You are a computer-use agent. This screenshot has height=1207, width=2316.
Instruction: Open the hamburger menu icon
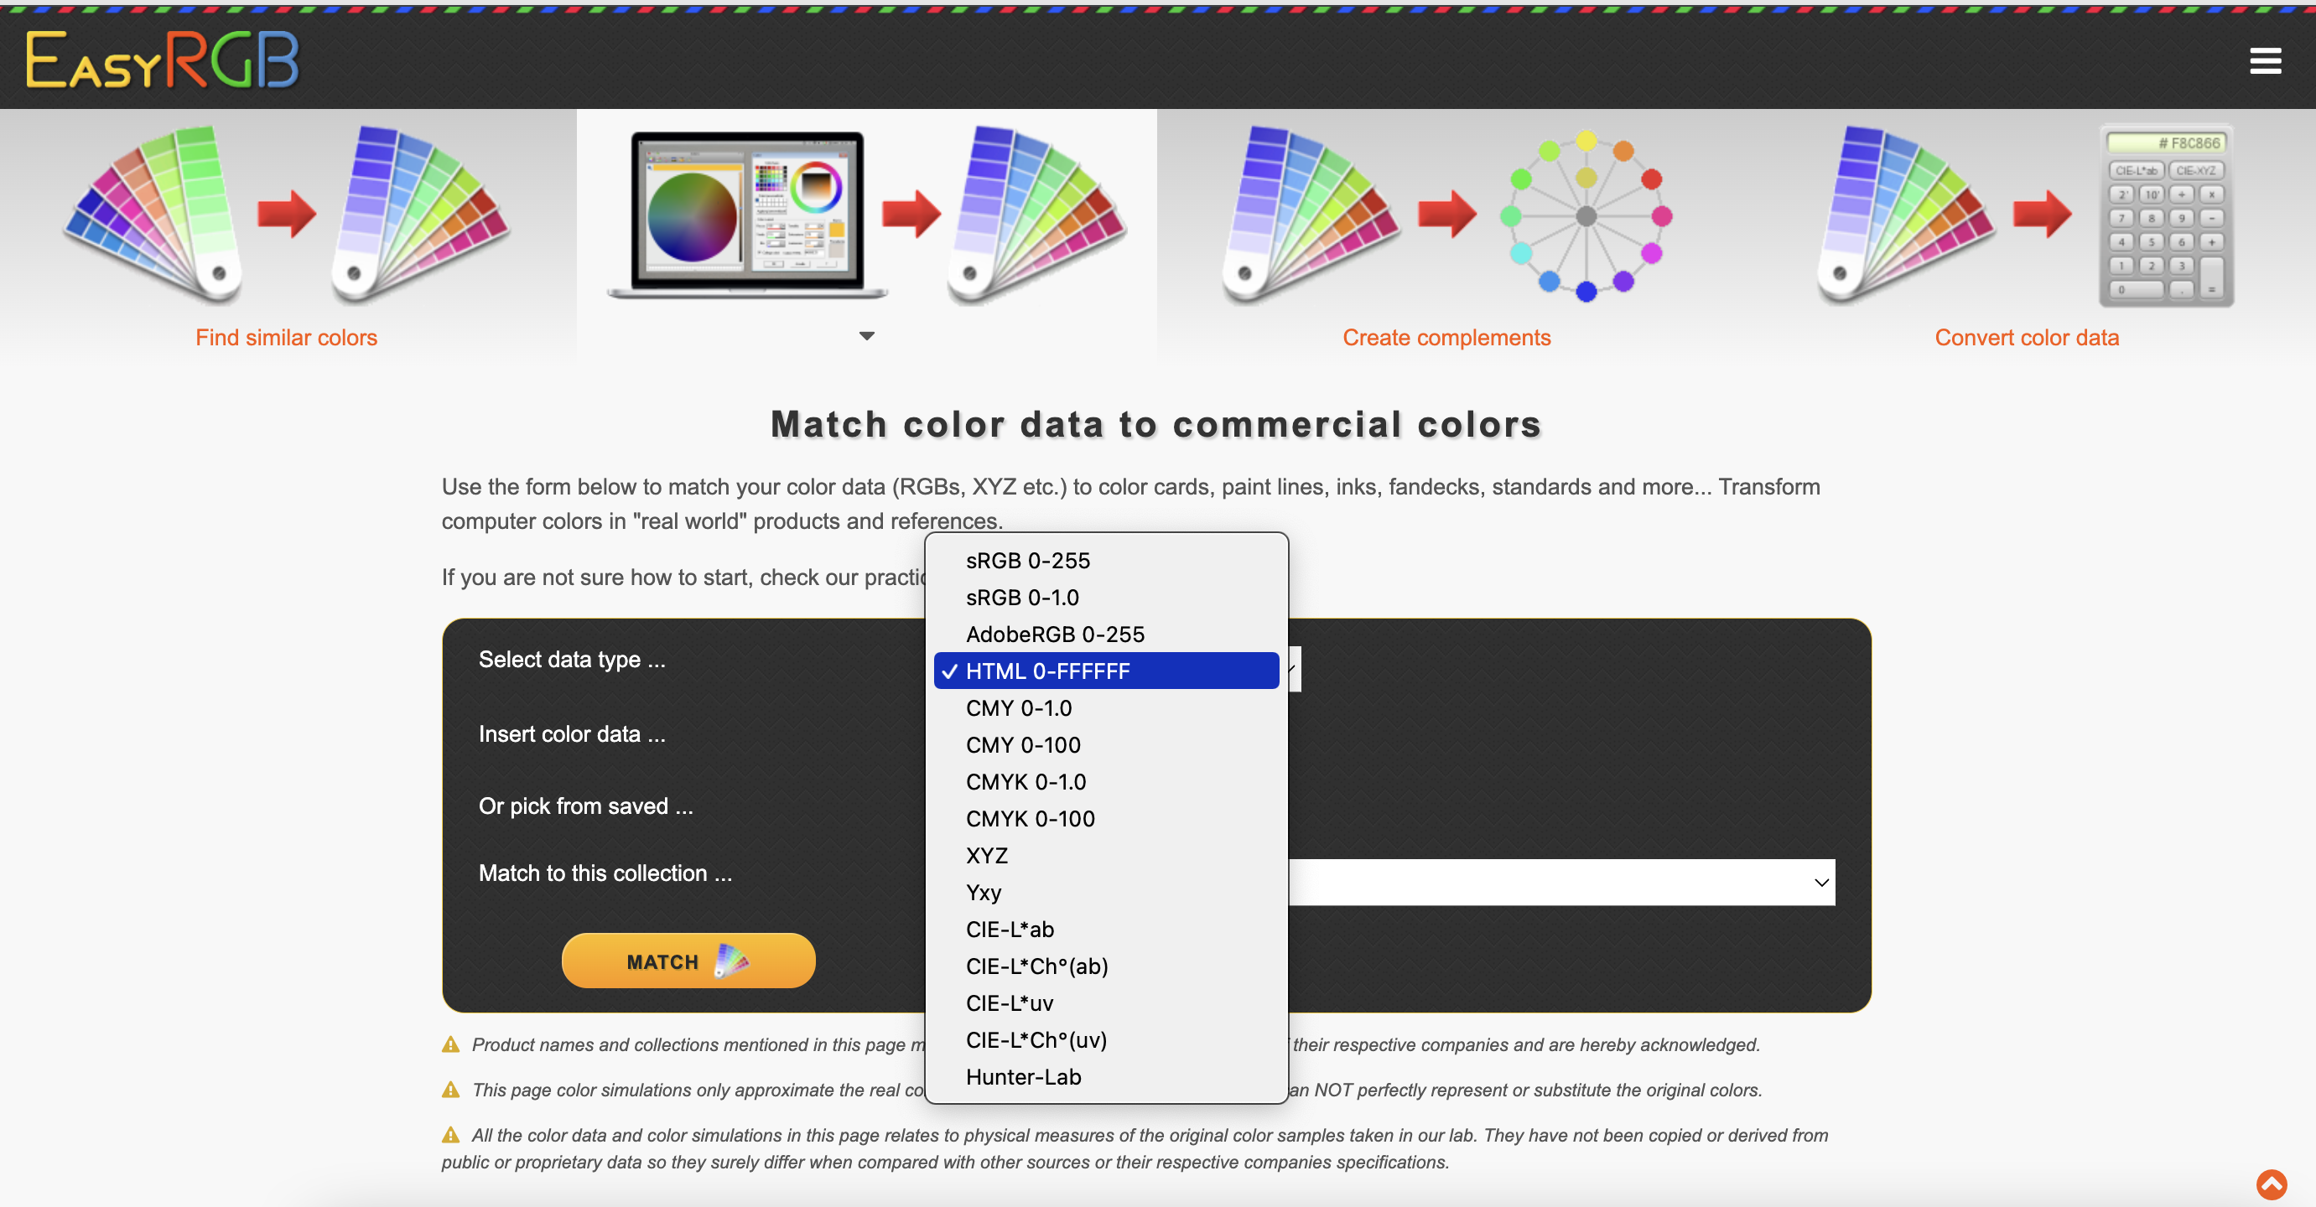2265,61
